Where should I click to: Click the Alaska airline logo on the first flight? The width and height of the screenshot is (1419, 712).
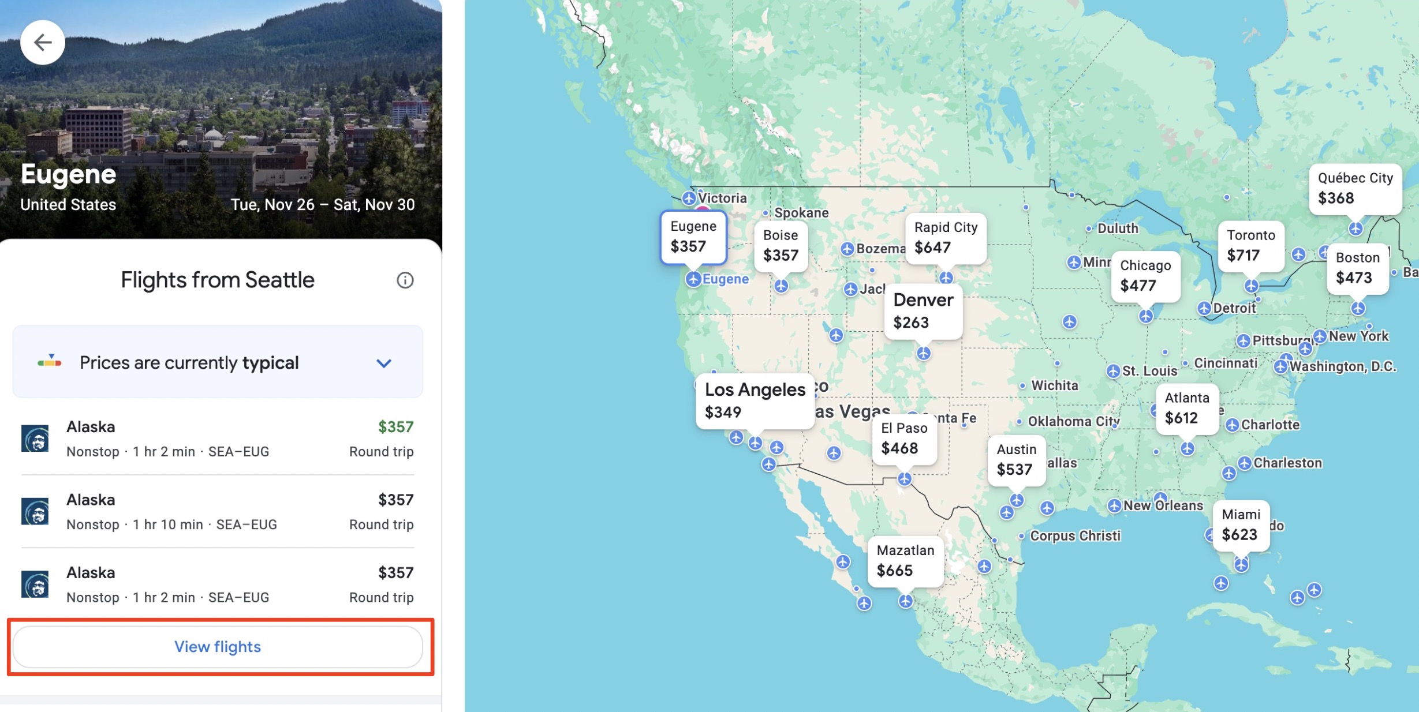(35, 438)
